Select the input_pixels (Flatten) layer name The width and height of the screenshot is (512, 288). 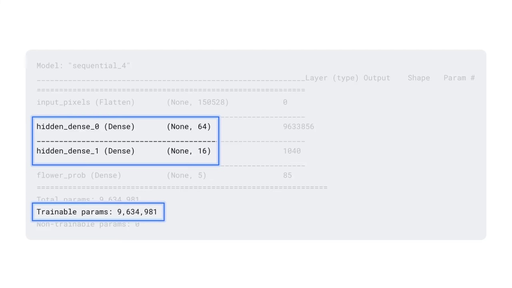click(x=86, y=102)
